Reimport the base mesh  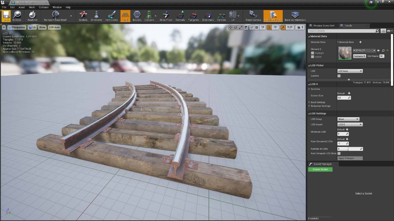55,15
